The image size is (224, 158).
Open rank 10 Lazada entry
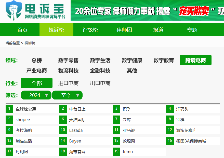(x=86, y=130)
